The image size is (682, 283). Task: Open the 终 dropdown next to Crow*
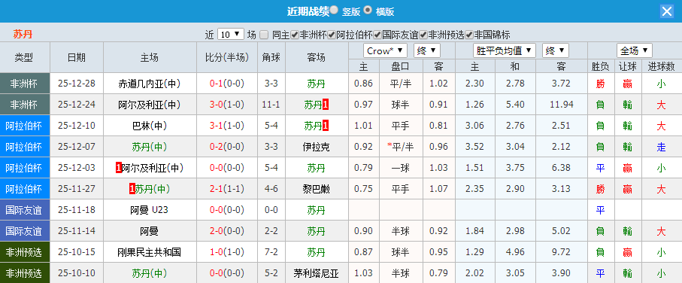(x=426, y=50)
